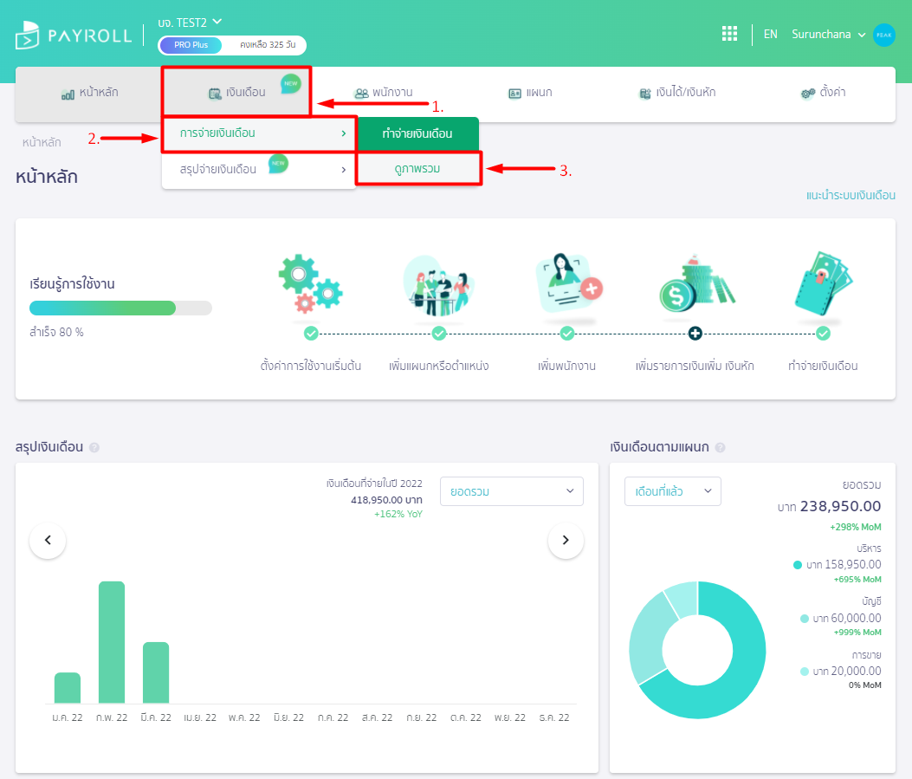
Task: Click the user avatar in top right
Action: 883,35
